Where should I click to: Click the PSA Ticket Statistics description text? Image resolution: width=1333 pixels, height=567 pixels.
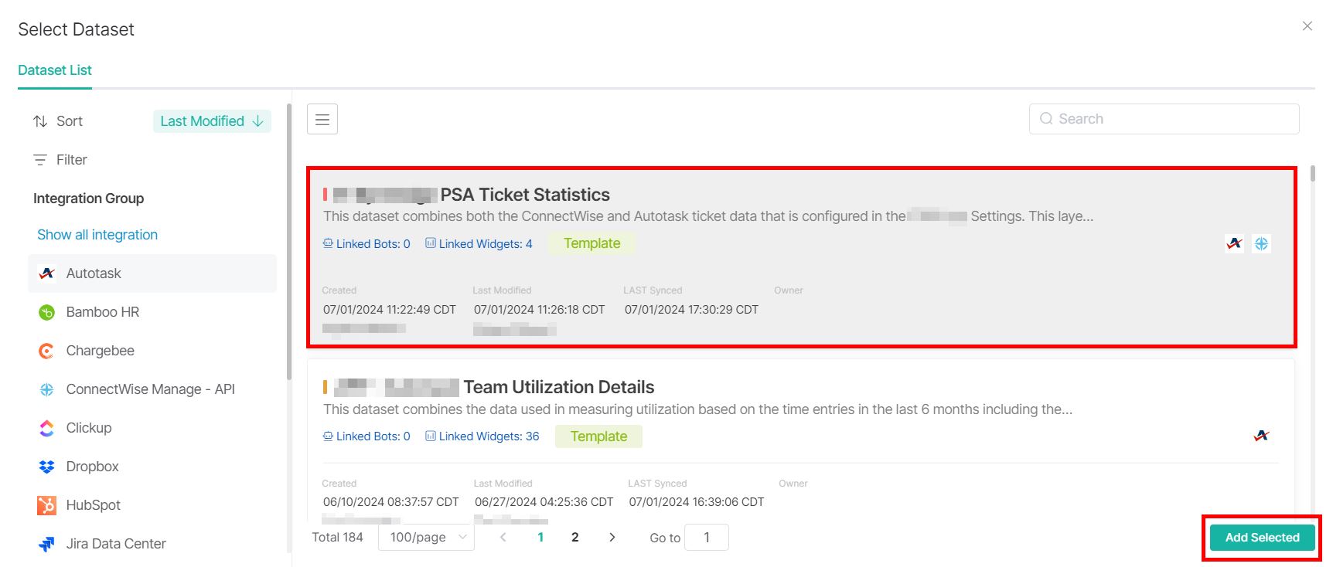[x=708, y=216]
